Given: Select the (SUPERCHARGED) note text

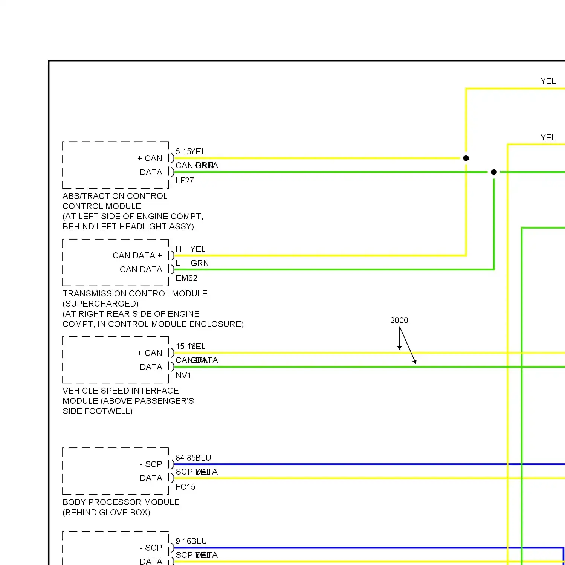Looking at the screenshot, I should click(101, 304).
